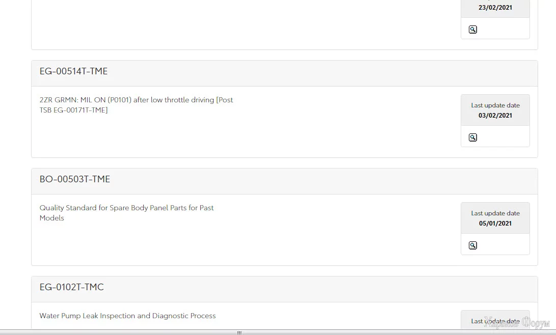View BO-00503T-TME bulletin using its magnifier icon
The height and width of the screenshot is (335, 556).
(473, 245)
